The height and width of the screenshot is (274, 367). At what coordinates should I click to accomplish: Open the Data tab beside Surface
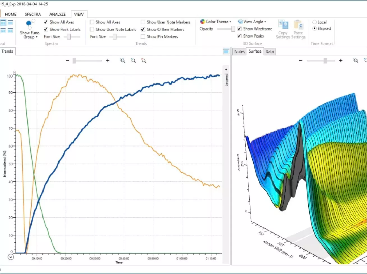pyautogui.click(x=269, y=51)
